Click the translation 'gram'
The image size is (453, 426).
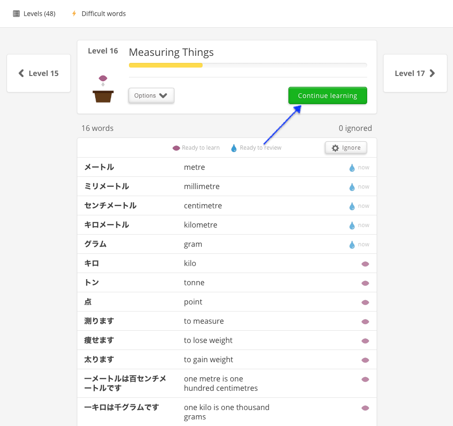(x=193, y=244)
